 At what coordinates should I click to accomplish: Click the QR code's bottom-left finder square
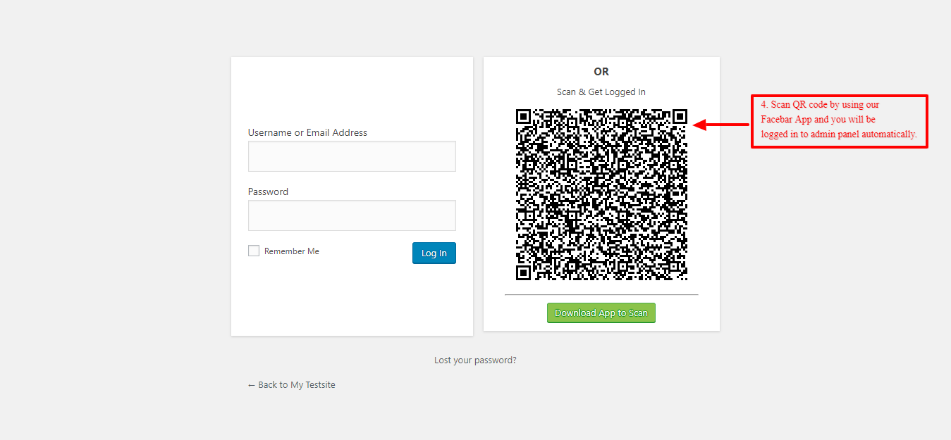point(523,272)
